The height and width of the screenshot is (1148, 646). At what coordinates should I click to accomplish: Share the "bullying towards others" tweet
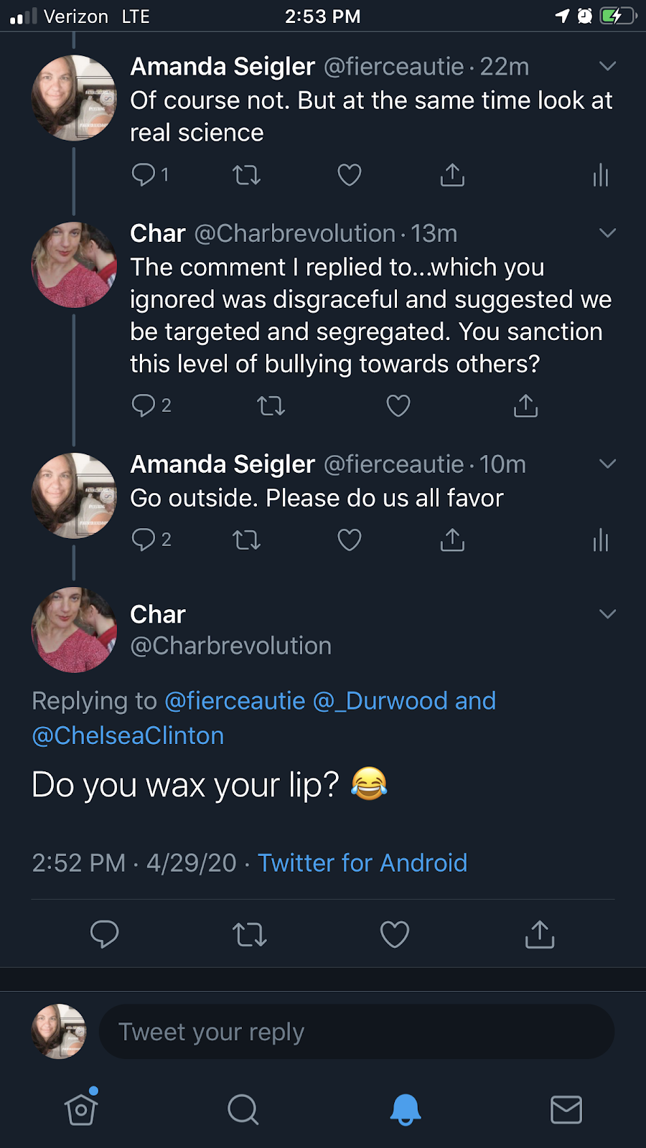[525, 405]
